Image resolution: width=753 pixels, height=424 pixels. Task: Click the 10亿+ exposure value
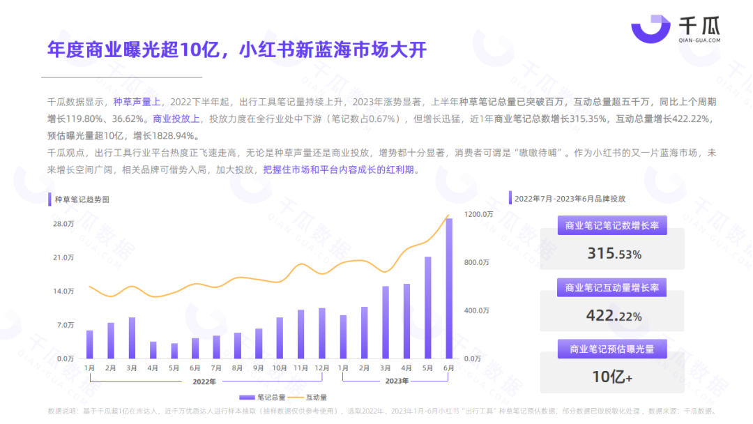click(612, 377)
